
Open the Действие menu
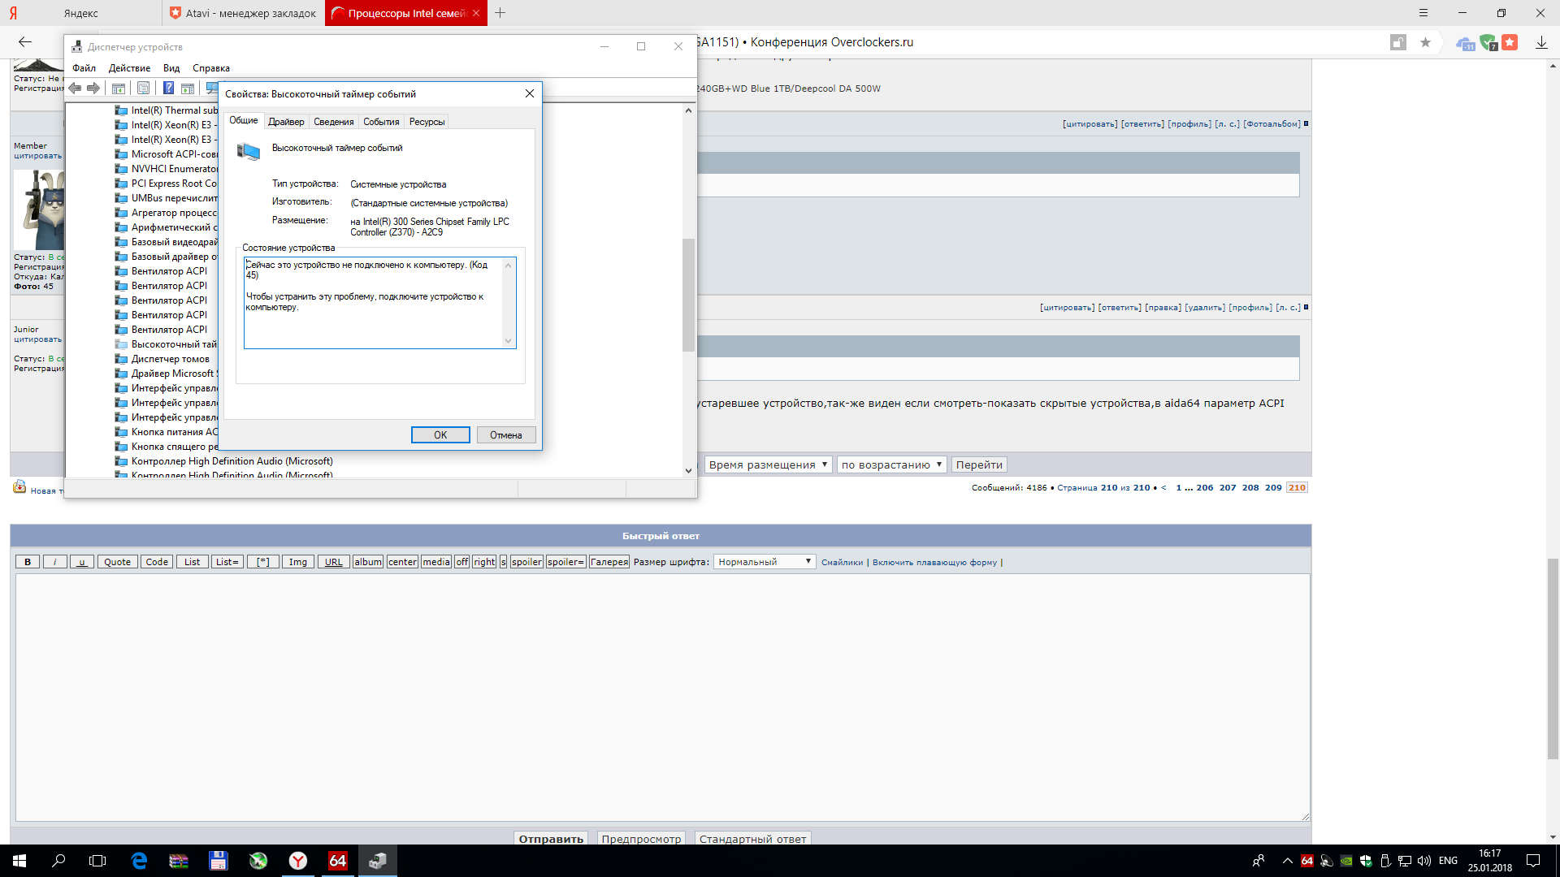pos(129,68)
